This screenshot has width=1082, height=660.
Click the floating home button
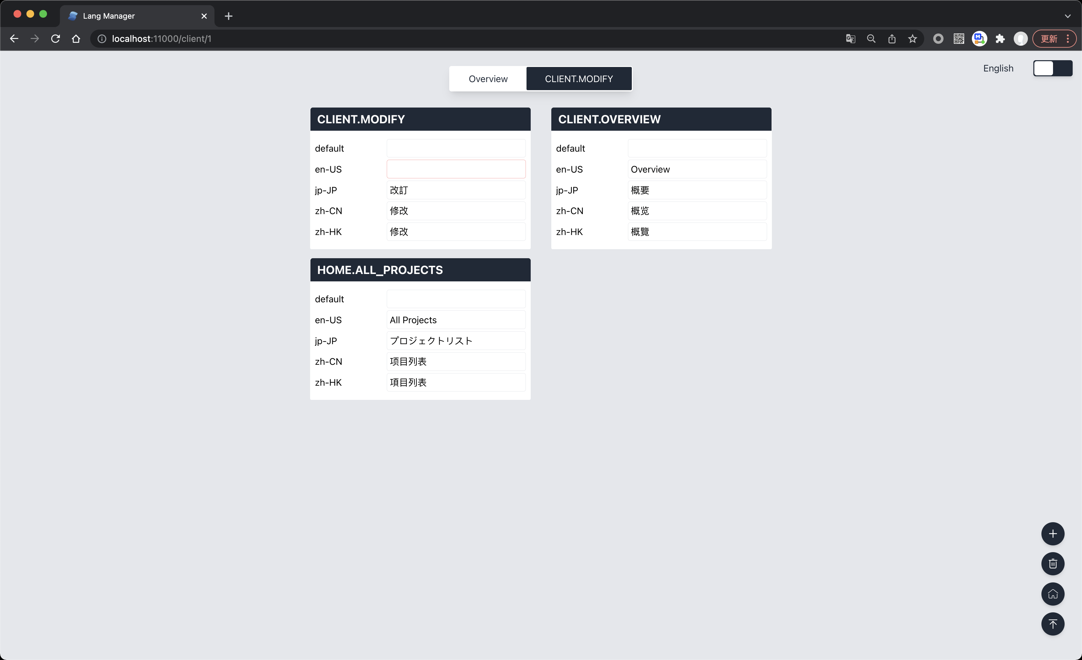(1053, 594)
